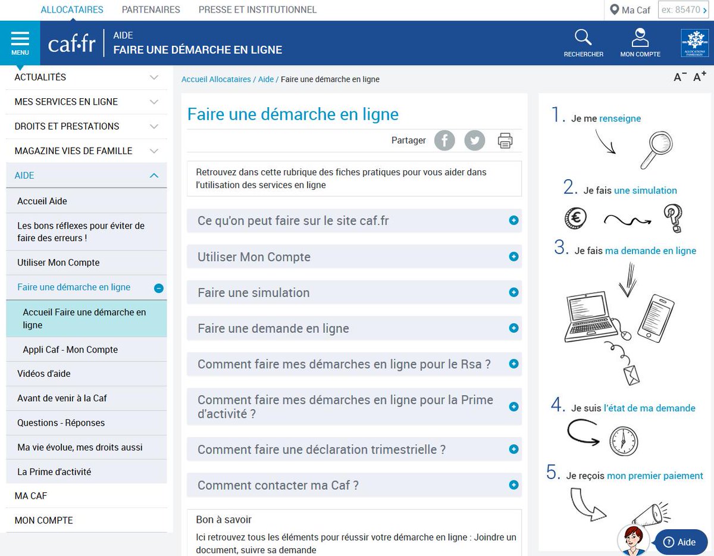Switch to the PARTENAIRES tab
The width and height of the screenshot is (714, 556).
tap(151, 10)
